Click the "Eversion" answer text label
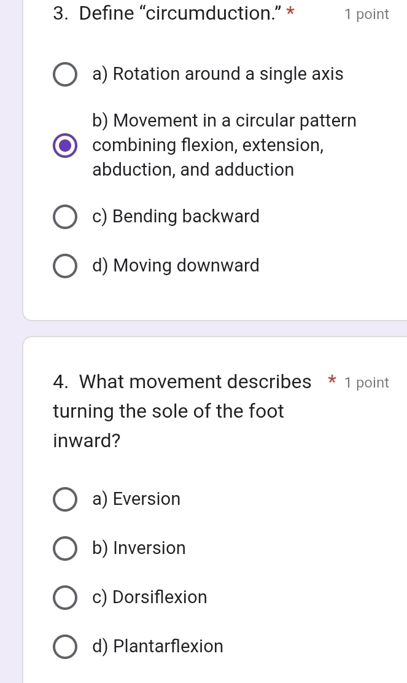The width and height of the screenshot is (407, 683). point(136,499)
